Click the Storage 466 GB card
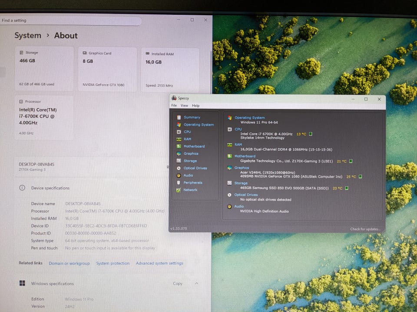The width and height of the screenshot is (417, 312). [x=44, y=69]
